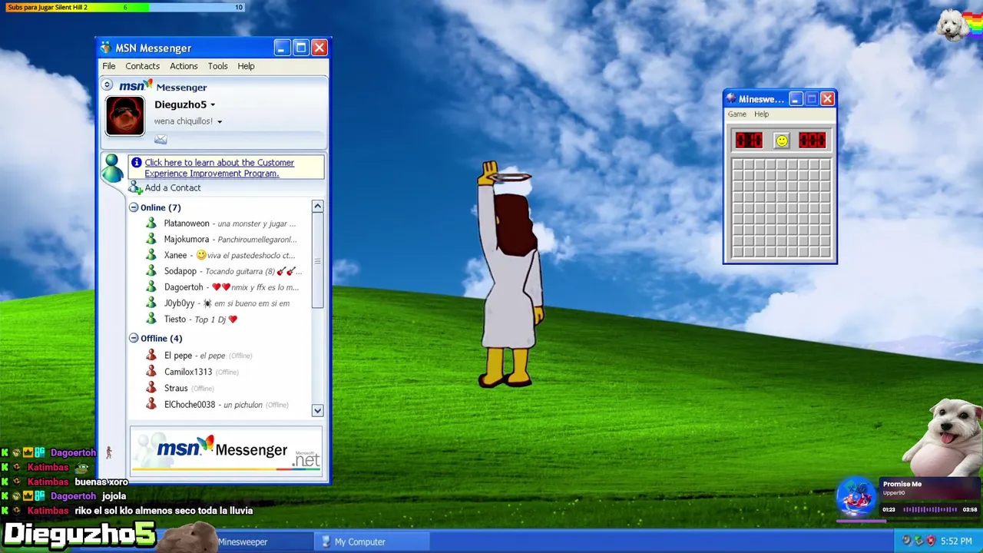Screen dimensions: 983x553
Task: Switch to My Computer taskbar button
Action: 372,541
